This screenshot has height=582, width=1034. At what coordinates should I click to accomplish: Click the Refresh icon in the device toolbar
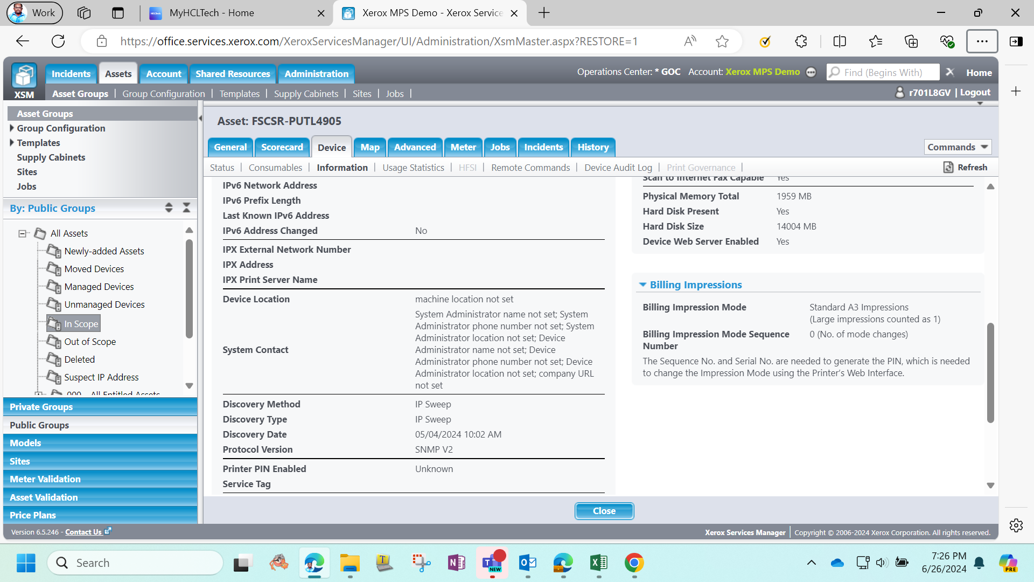pyautogui.click(x=948, y=168)
